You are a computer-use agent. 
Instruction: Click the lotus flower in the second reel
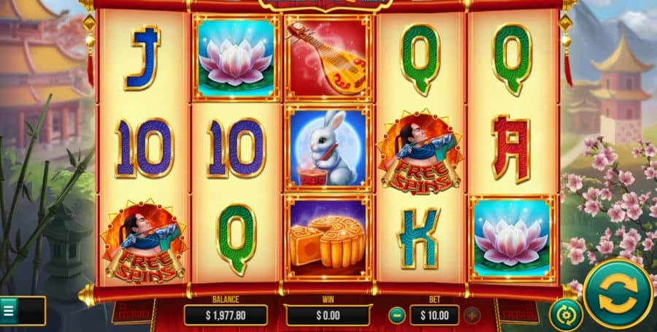pos(236,58)
